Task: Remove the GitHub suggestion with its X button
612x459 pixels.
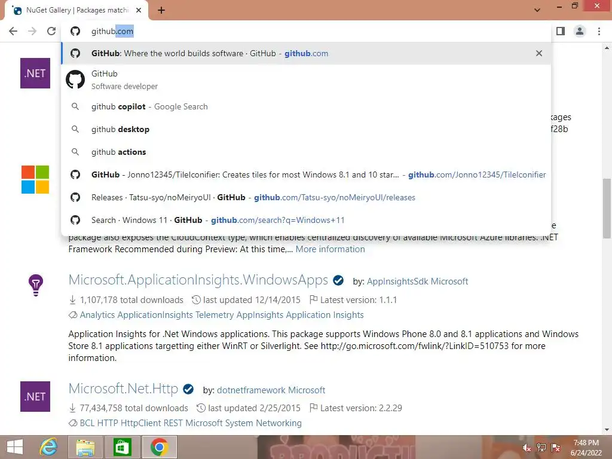Action: [x=539, y=53]
